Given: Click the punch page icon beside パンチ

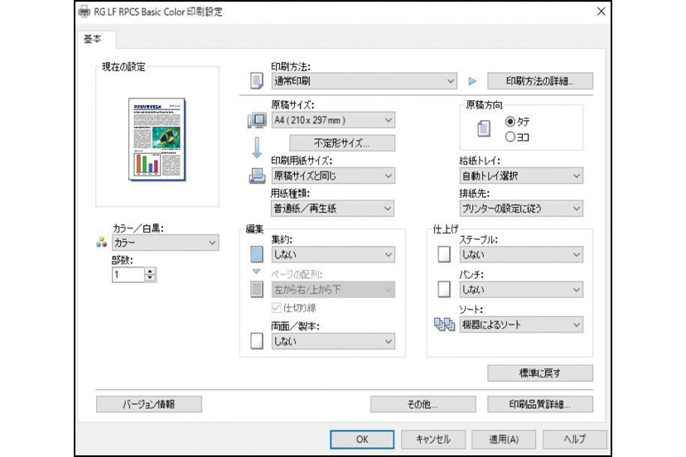Looking at the screenshot, I should click(x=444, y=289).
